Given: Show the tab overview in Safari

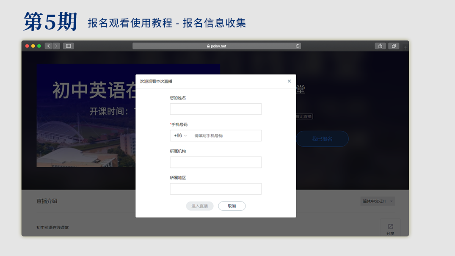Looking at the screenshot, I should pyautogui.click(x=394, y=46).
